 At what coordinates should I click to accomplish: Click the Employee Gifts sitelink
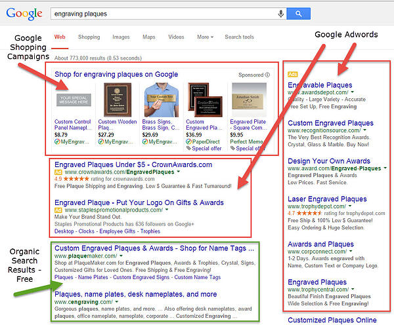pos(118,231)
